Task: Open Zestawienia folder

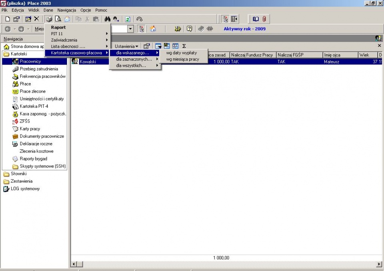Action: point(18,181)
